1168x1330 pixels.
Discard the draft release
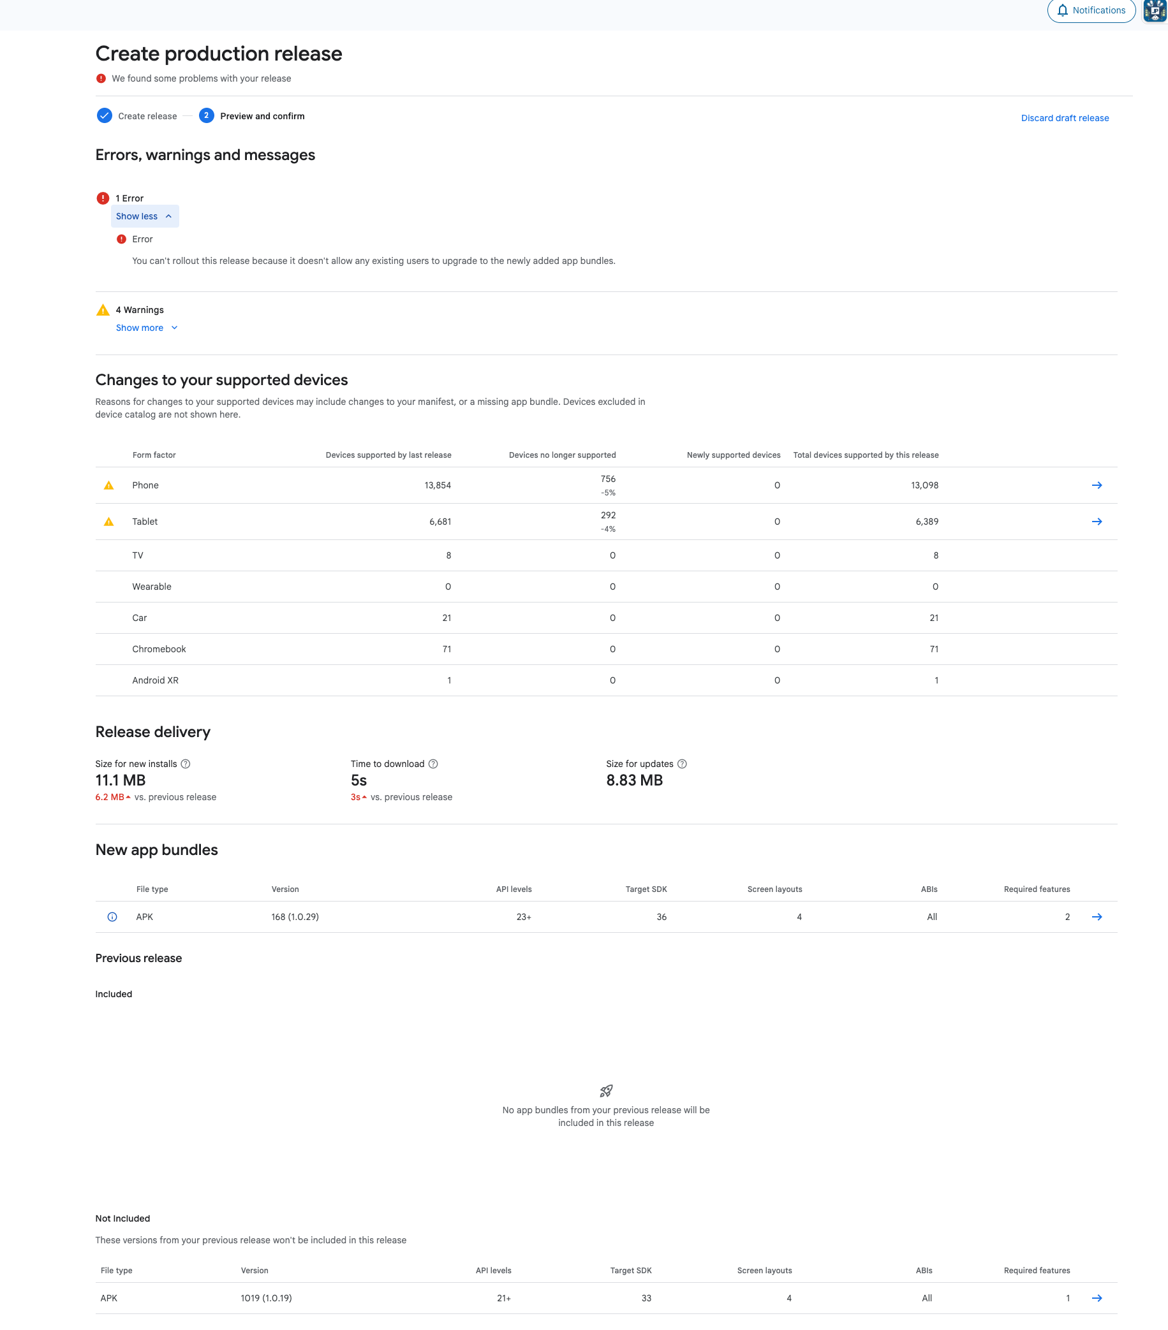[1065, 118]
